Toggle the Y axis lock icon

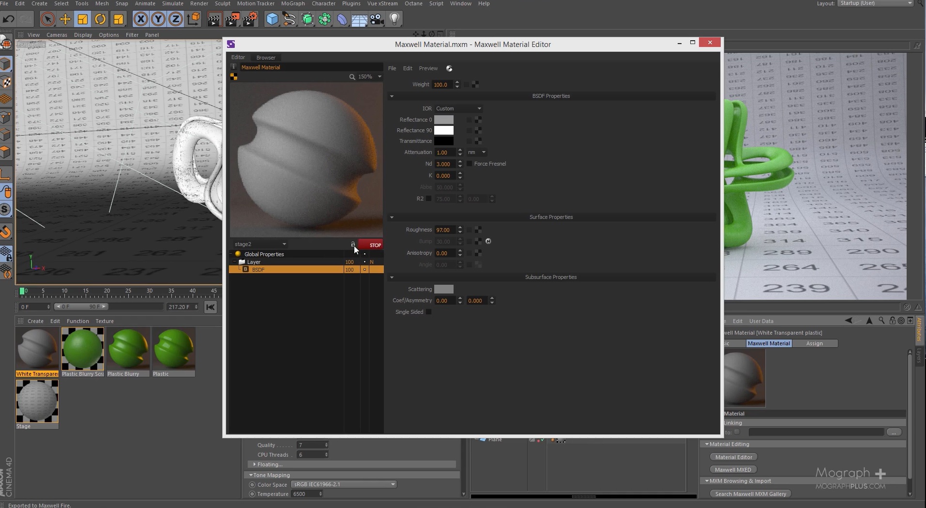point(158,19)
